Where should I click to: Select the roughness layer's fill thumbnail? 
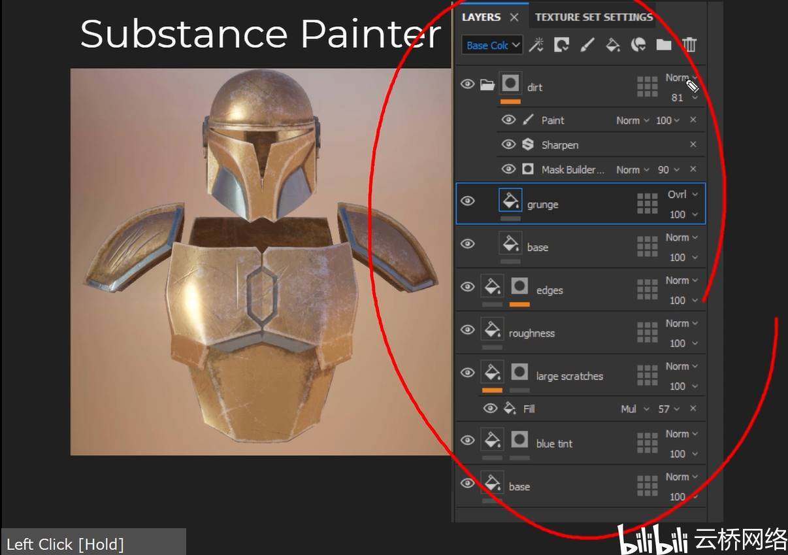point(492,329)
